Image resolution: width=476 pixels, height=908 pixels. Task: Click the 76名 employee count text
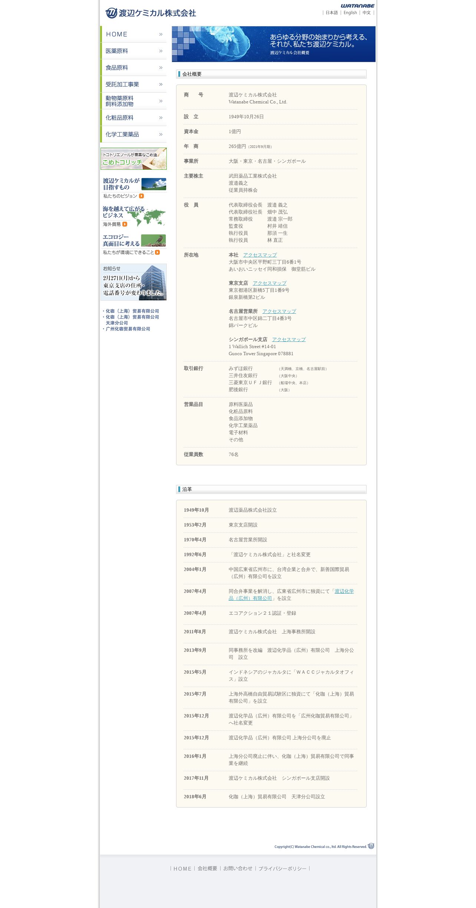pyautogui.click(x=234, y=455)
